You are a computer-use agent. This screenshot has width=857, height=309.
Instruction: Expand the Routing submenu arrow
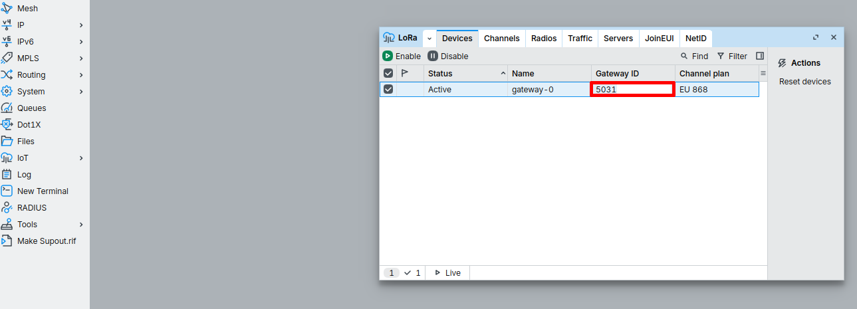tap(81, 75)
